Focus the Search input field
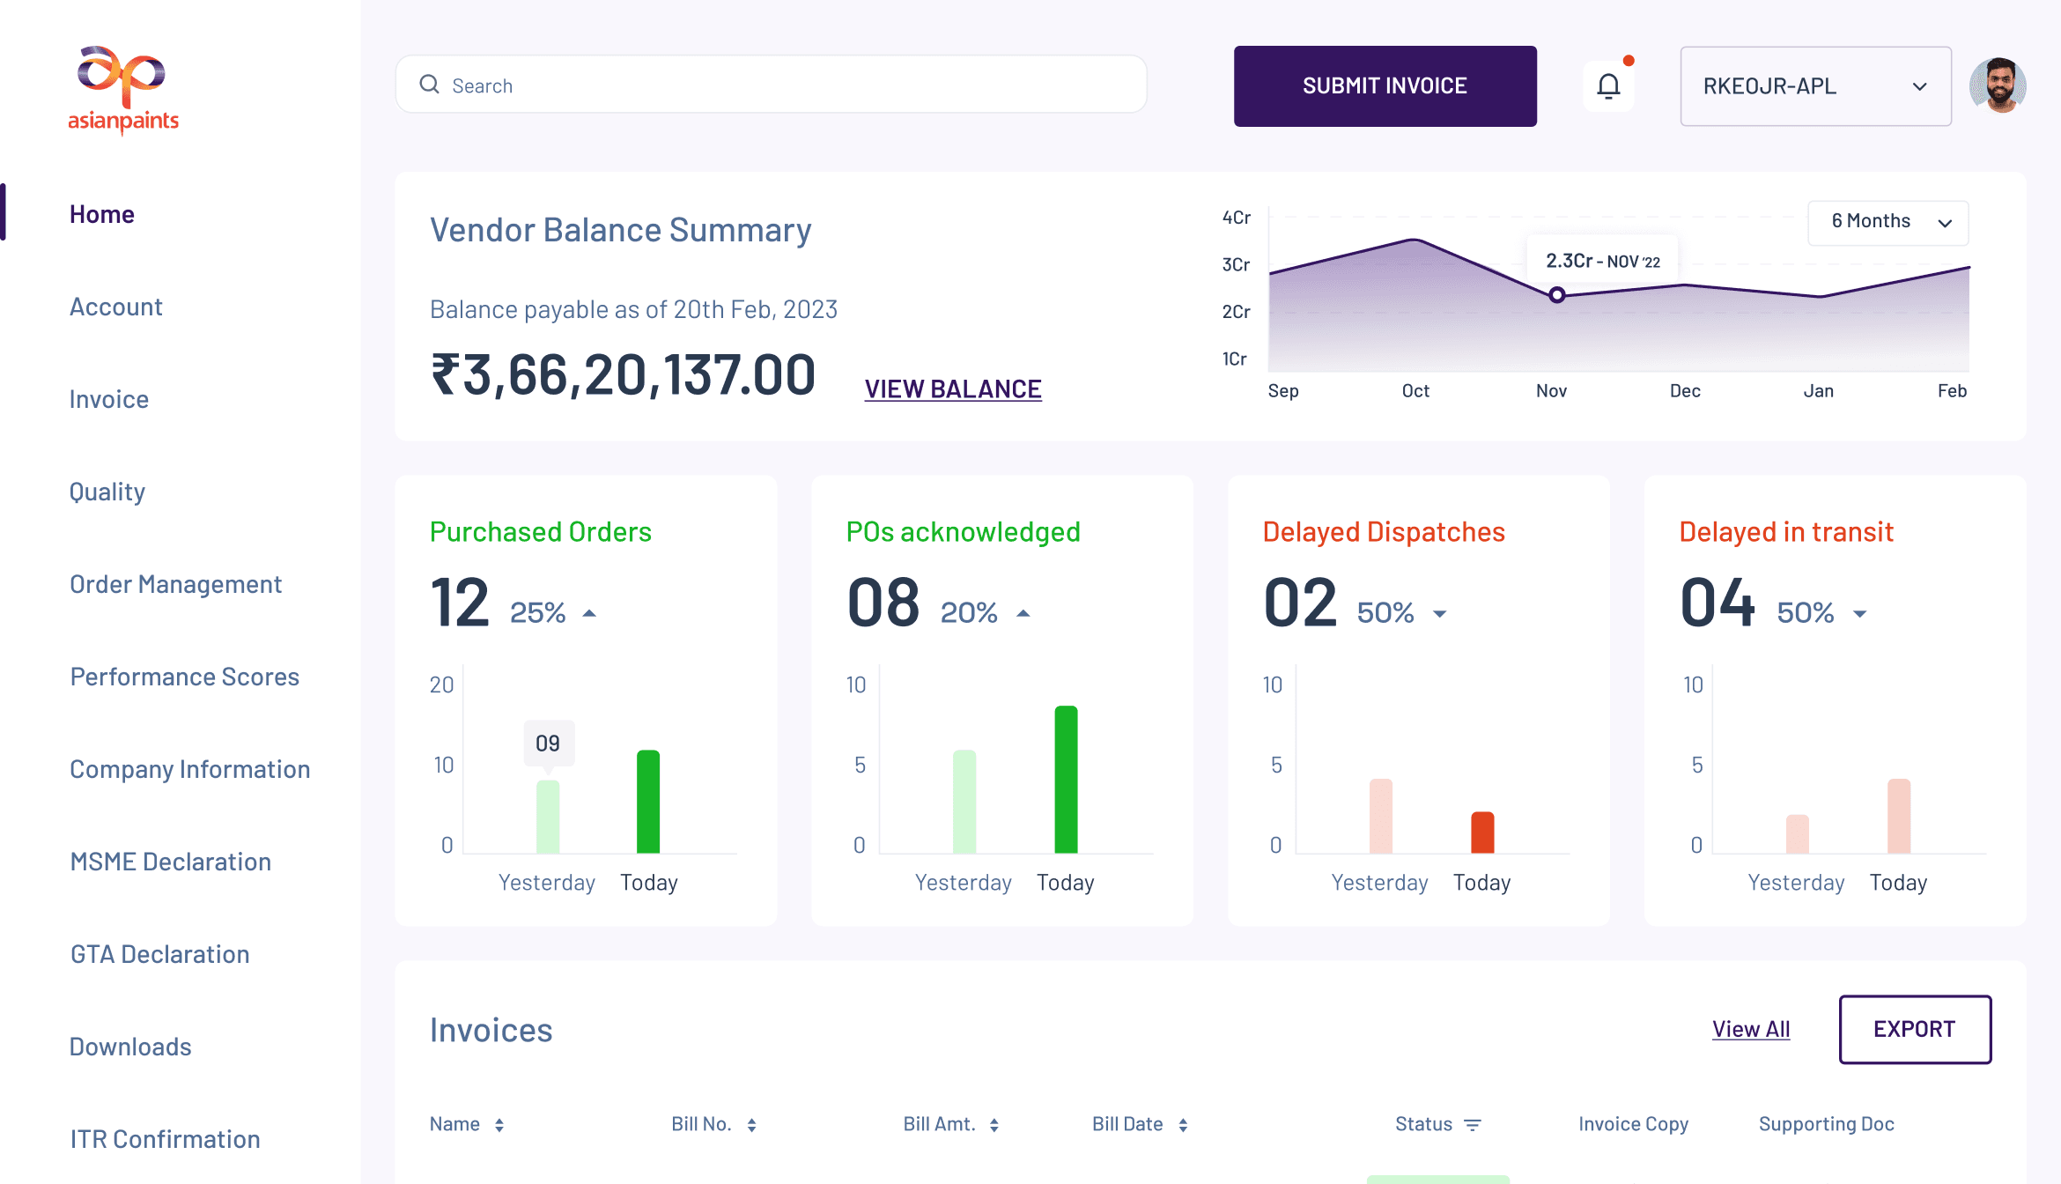The height and width of the screenshot is (1184, 2061). pos(772,85)
